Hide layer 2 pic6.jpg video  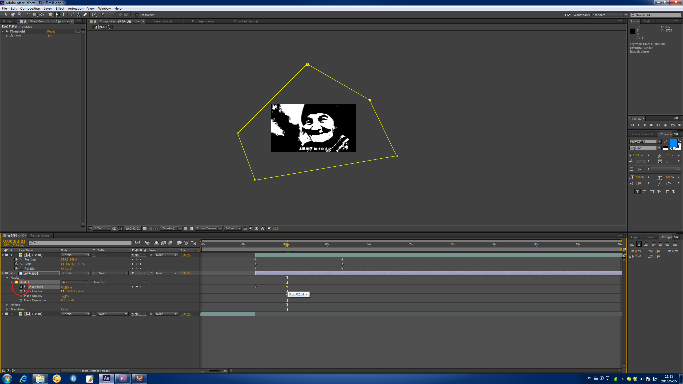click(x=133, y=273)
